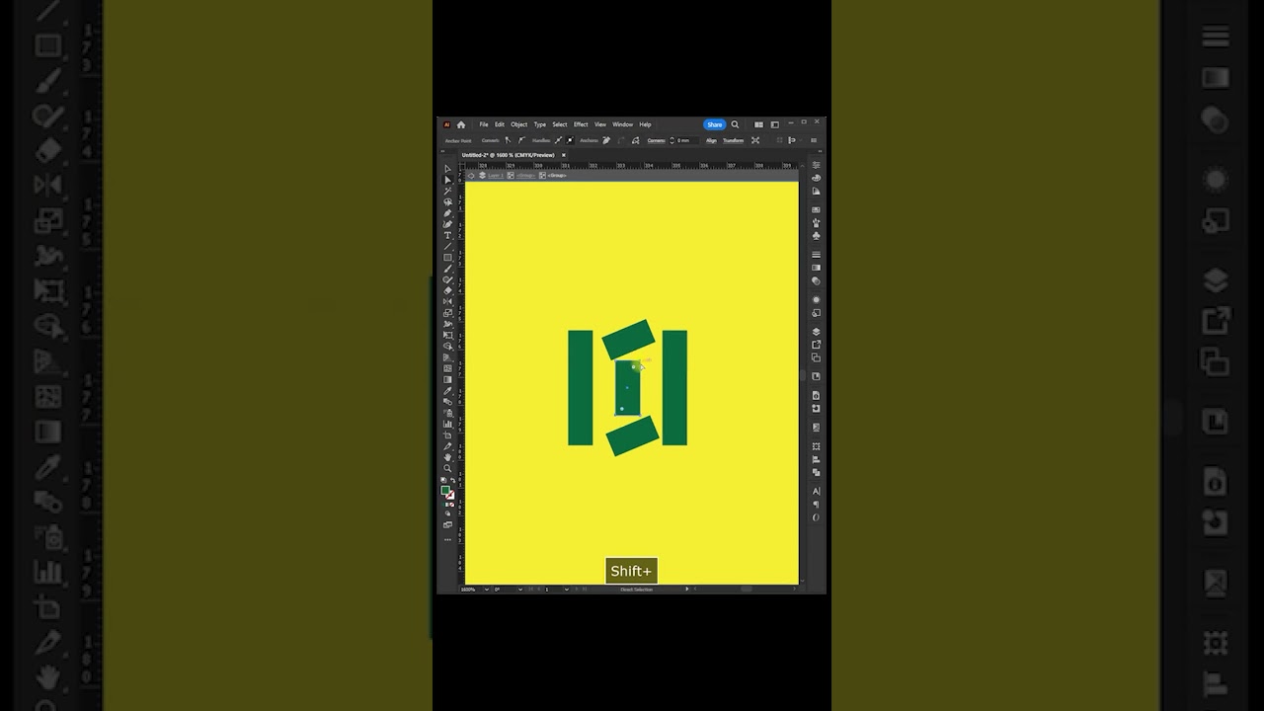The height and width of the screenshot is (711, 1264).
Task: Click the Corners radius stepper arrows
Action: tap(671, 140)
